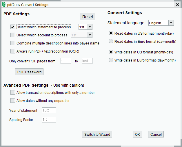This screenshot has height=147, width=182.
Task: Open the account number dropdown arrow
Action: (x=90, y=35)
